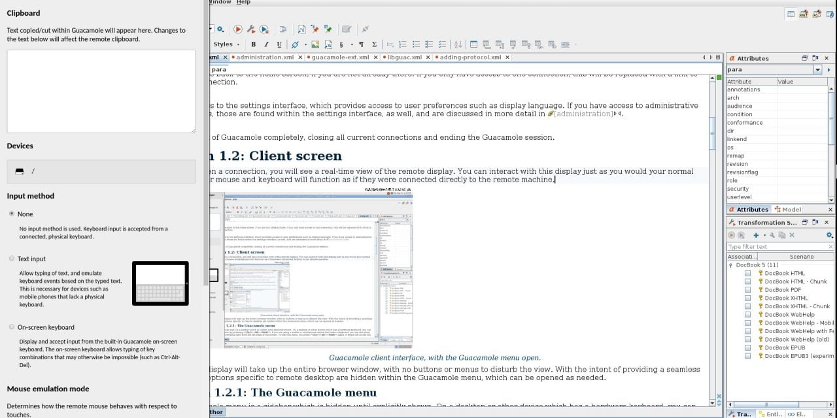Switch to the administration.xml editor tab
The height and width of the screenshot is (418, 837).
click(264, 57)
